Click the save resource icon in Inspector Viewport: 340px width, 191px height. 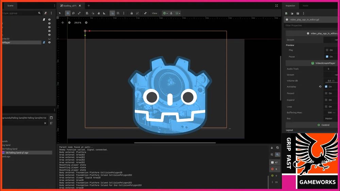coord(297,13)
